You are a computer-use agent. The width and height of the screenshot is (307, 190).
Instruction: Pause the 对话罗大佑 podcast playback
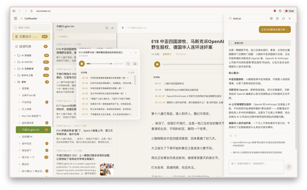[82, 64]
